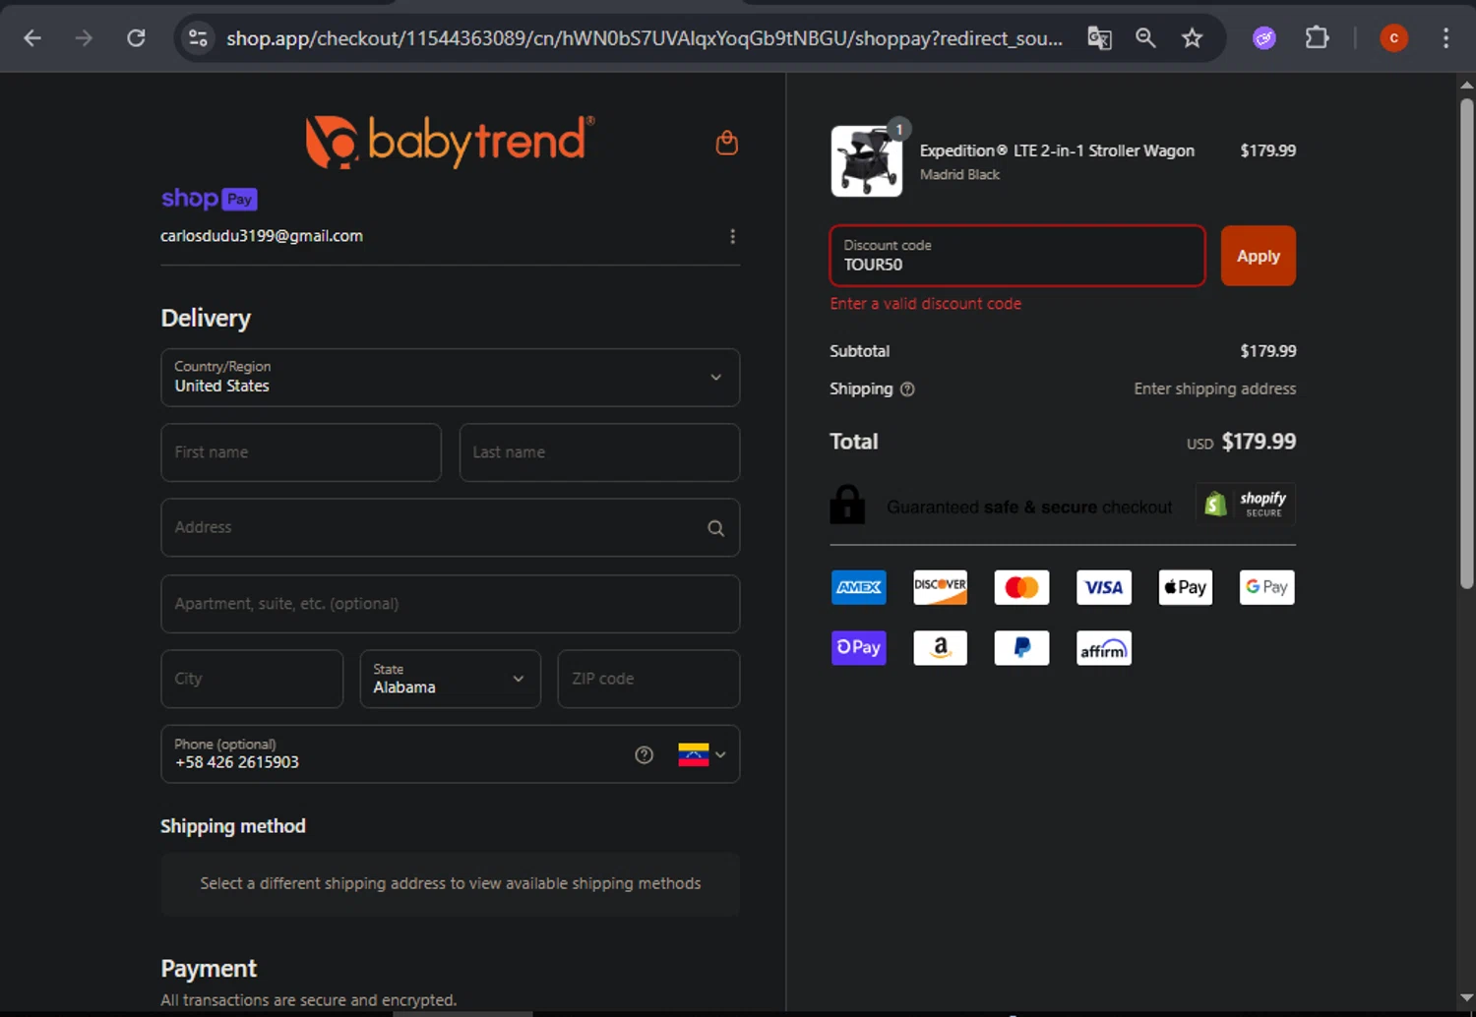Screen dimensions: 1476x1017
Task: Click the page vertical scrollbar
Action: pos(1466,342)
